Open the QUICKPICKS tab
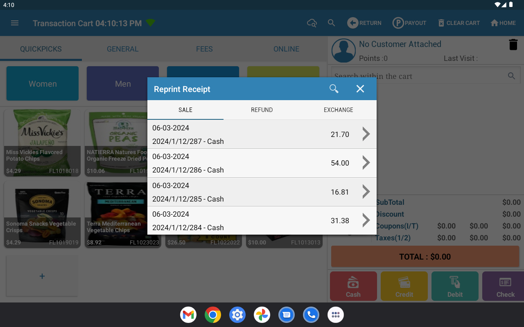524x327 pixels. coord(41,49)
